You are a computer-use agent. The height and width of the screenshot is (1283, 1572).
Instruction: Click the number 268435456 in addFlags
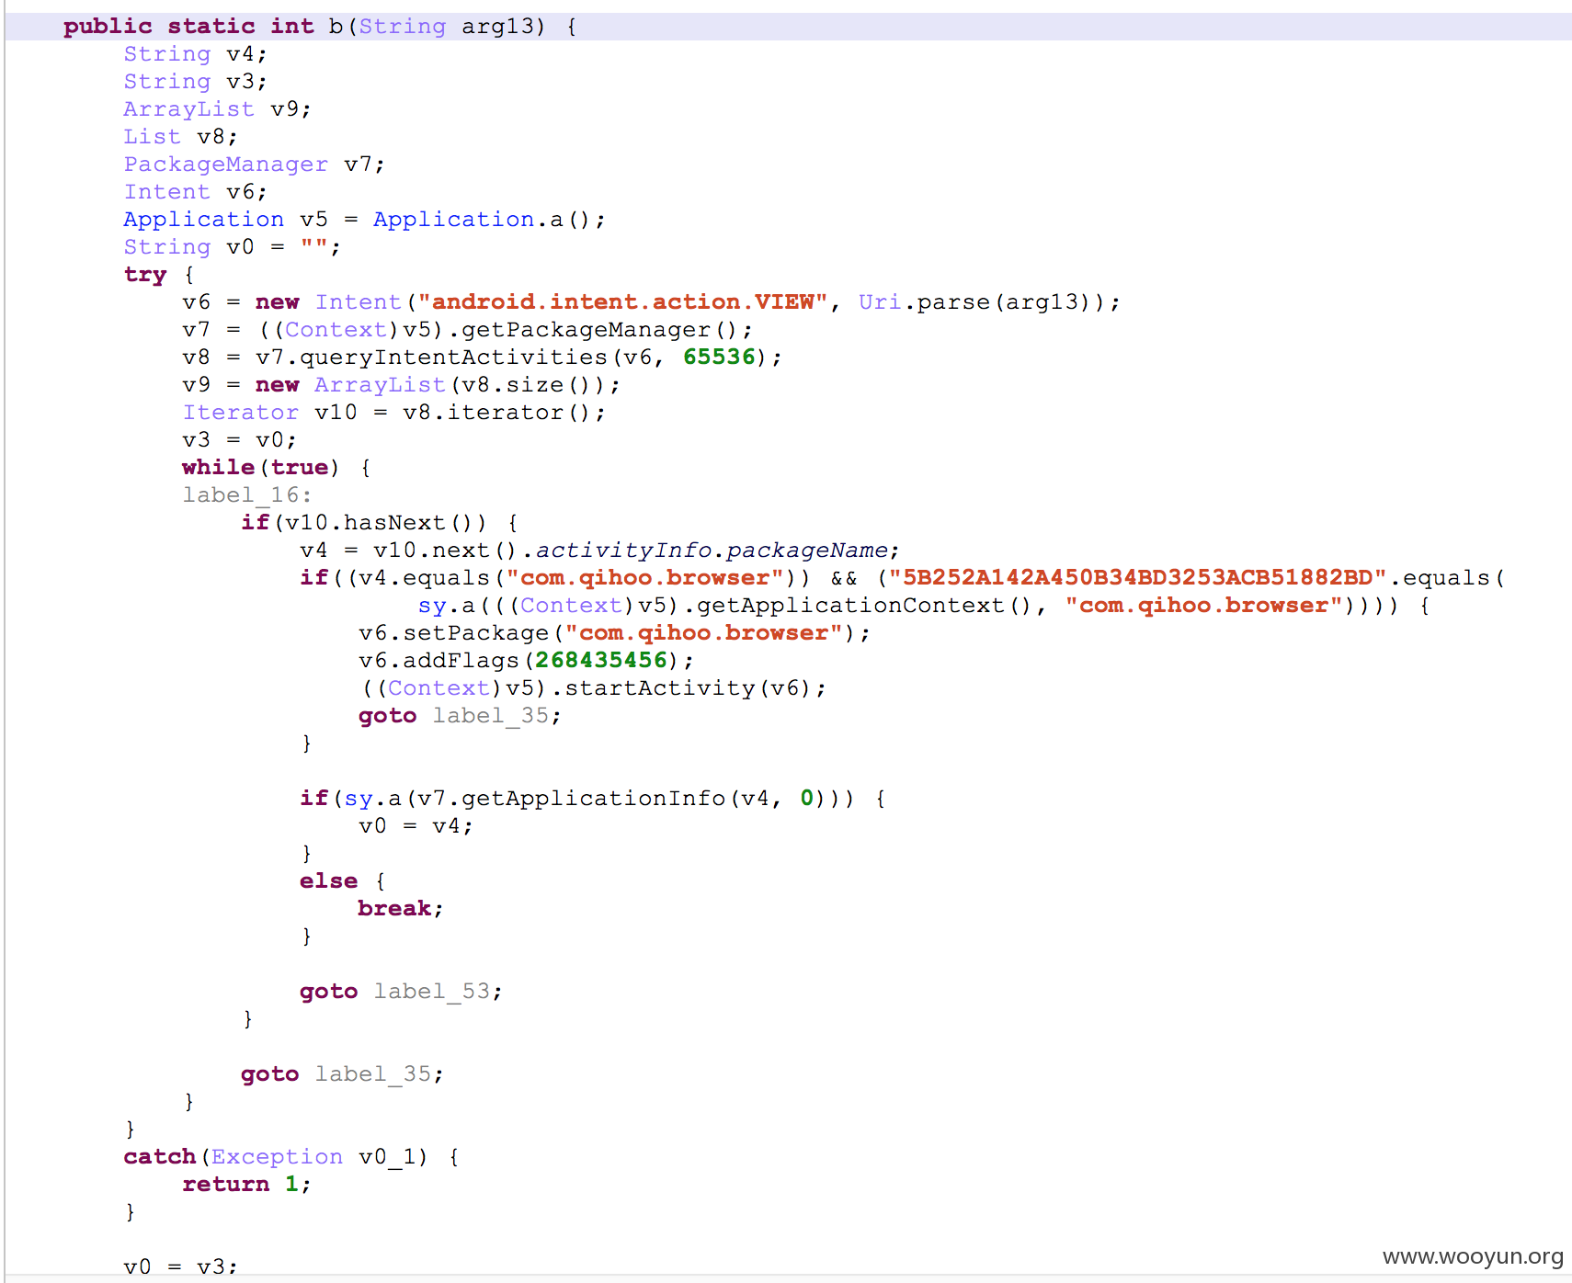(601, 661)
